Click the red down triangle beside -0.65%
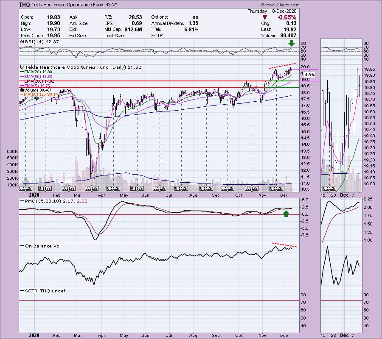 pyautogui.click(x=265, y=17)
